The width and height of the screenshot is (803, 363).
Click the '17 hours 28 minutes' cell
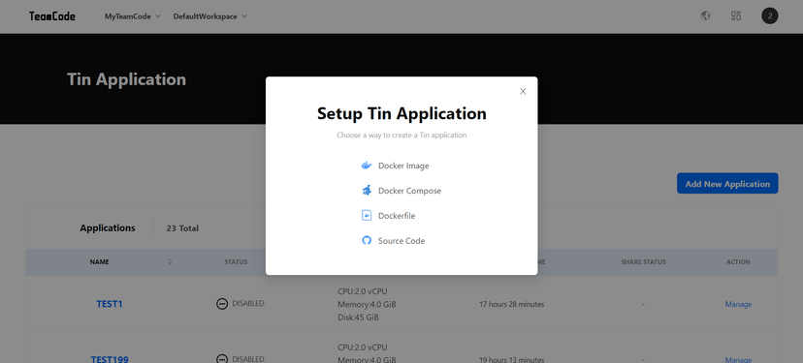[512, 304]
